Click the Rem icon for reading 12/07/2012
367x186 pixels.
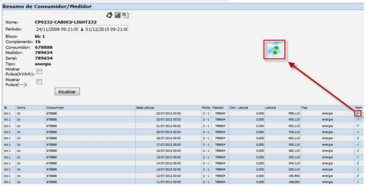point(358,175)
